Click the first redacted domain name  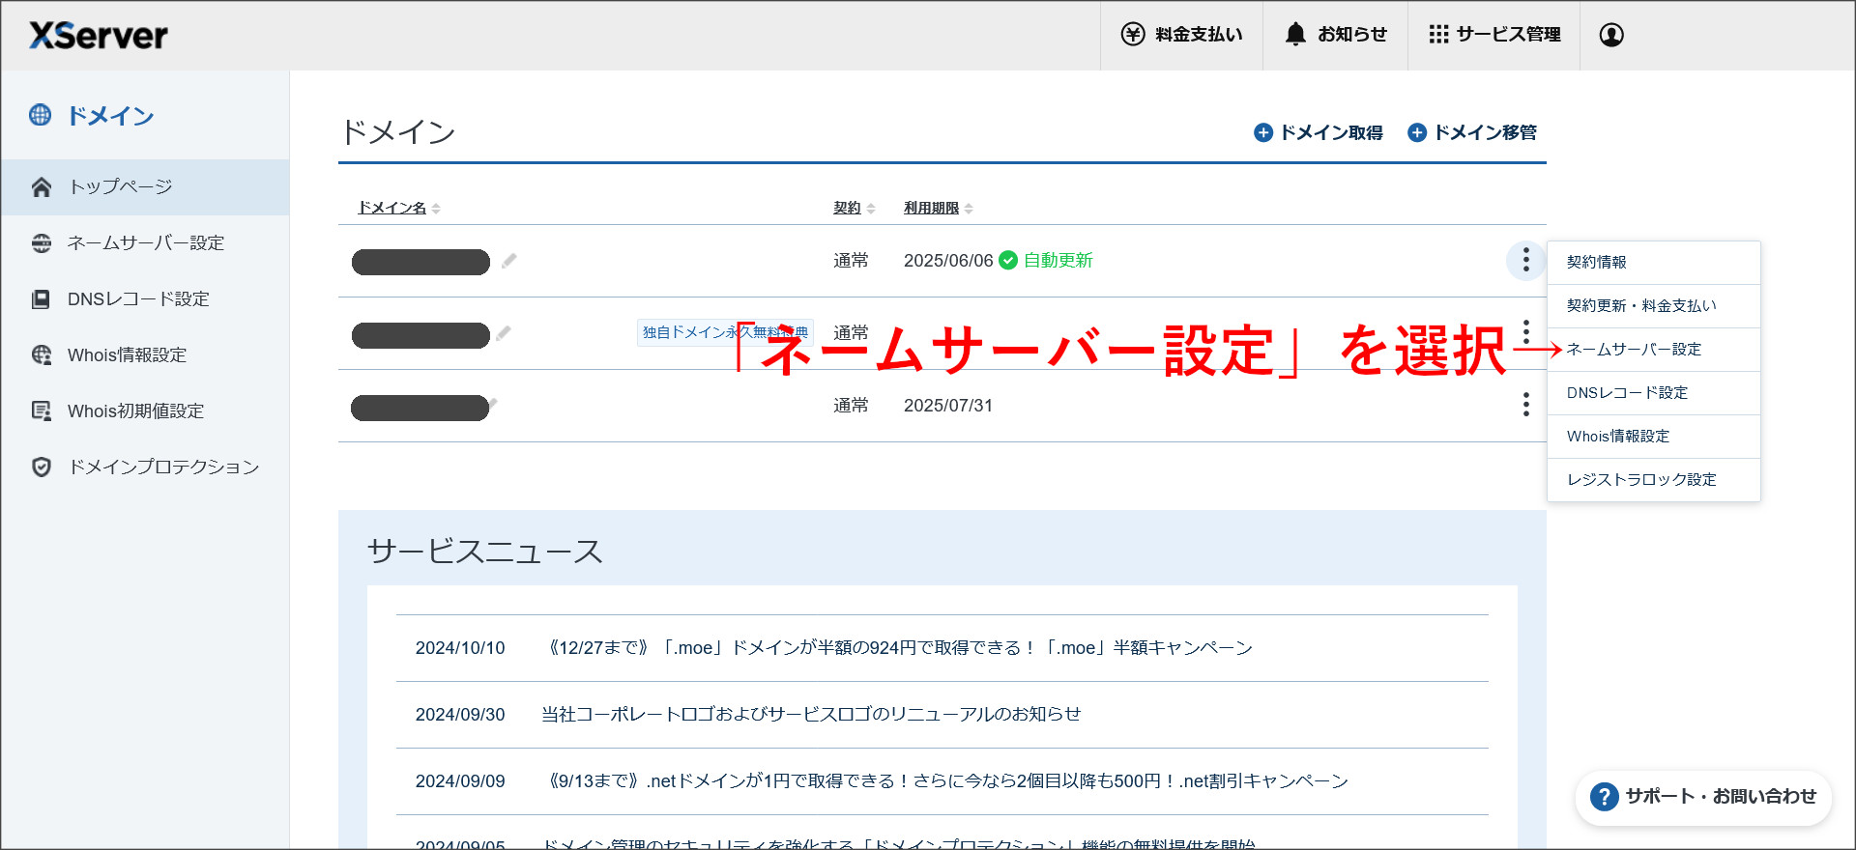420,263
